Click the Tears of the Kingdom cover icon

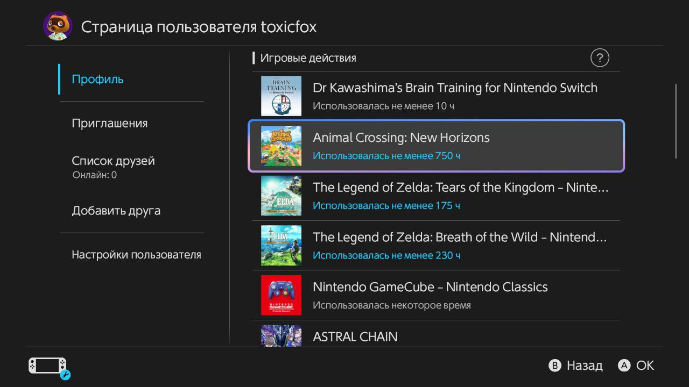coord(281,196)
